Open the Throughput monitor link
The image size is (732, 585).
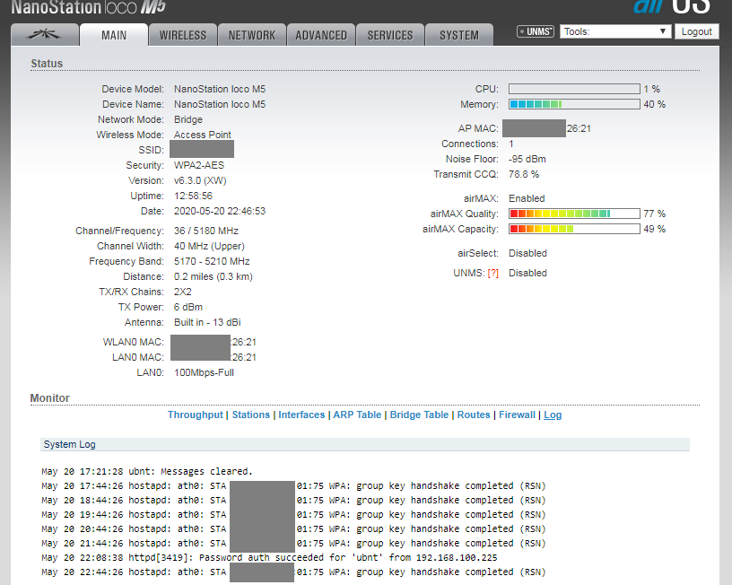196,415
